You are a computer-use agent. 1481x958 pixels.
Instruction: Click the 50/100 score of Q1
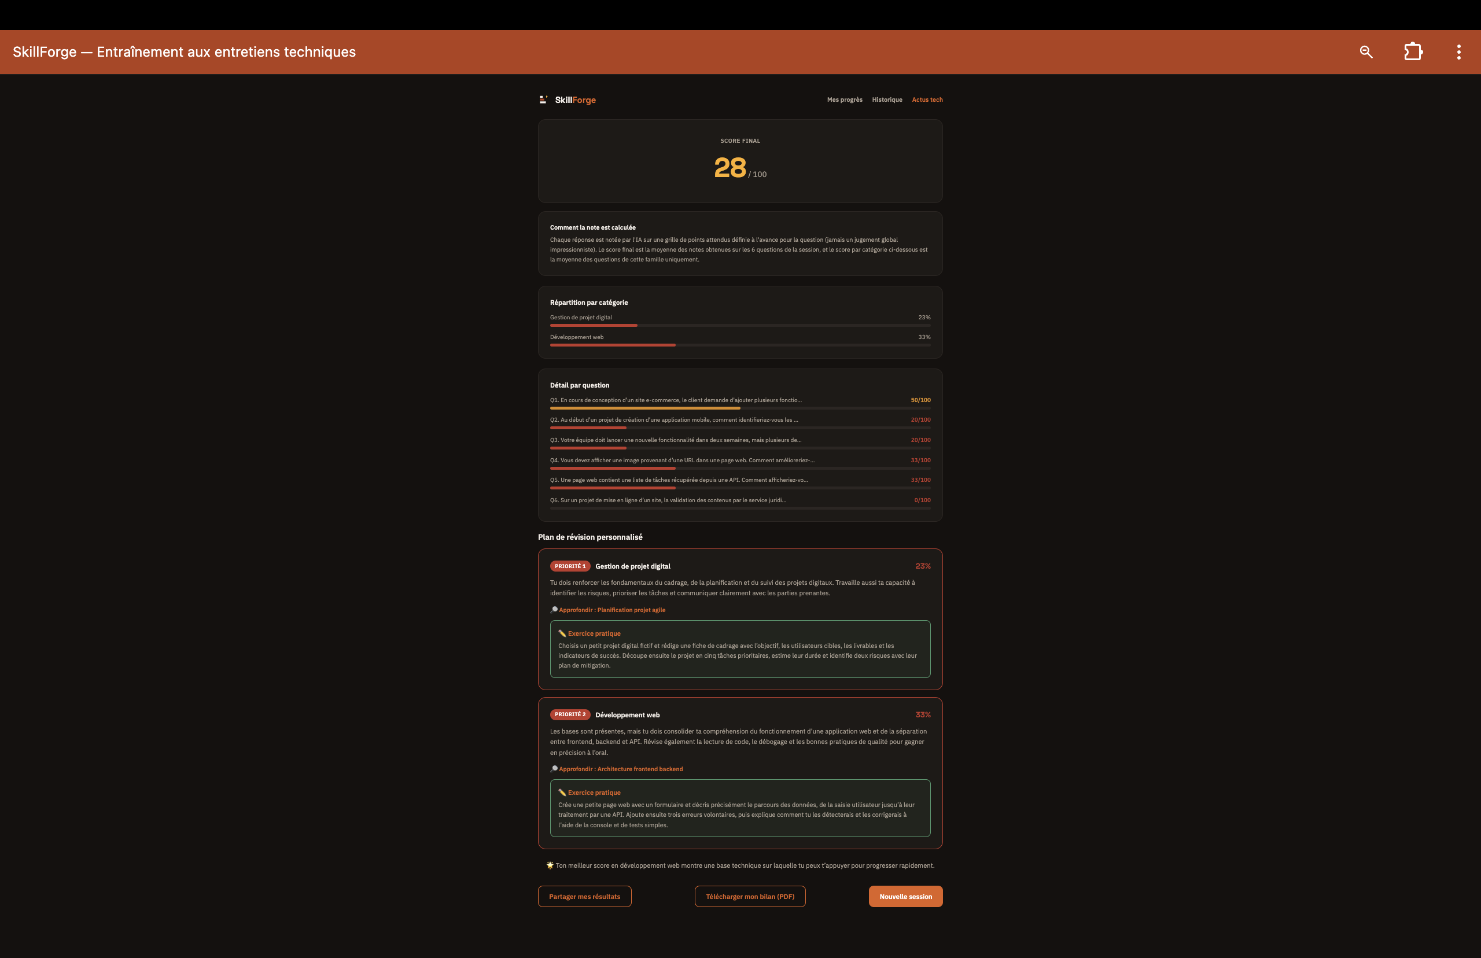(920, 400)
